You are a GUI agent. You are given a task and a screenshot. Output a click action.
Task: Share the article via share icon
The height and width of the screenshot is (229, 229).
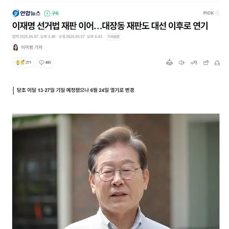[x=206, y=63]
